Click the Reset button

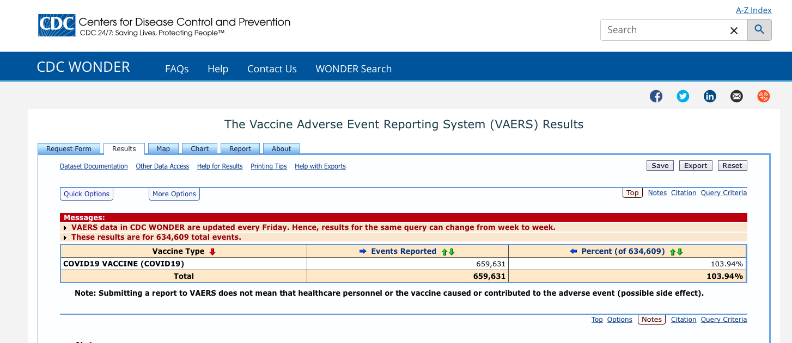click(732, 166)
